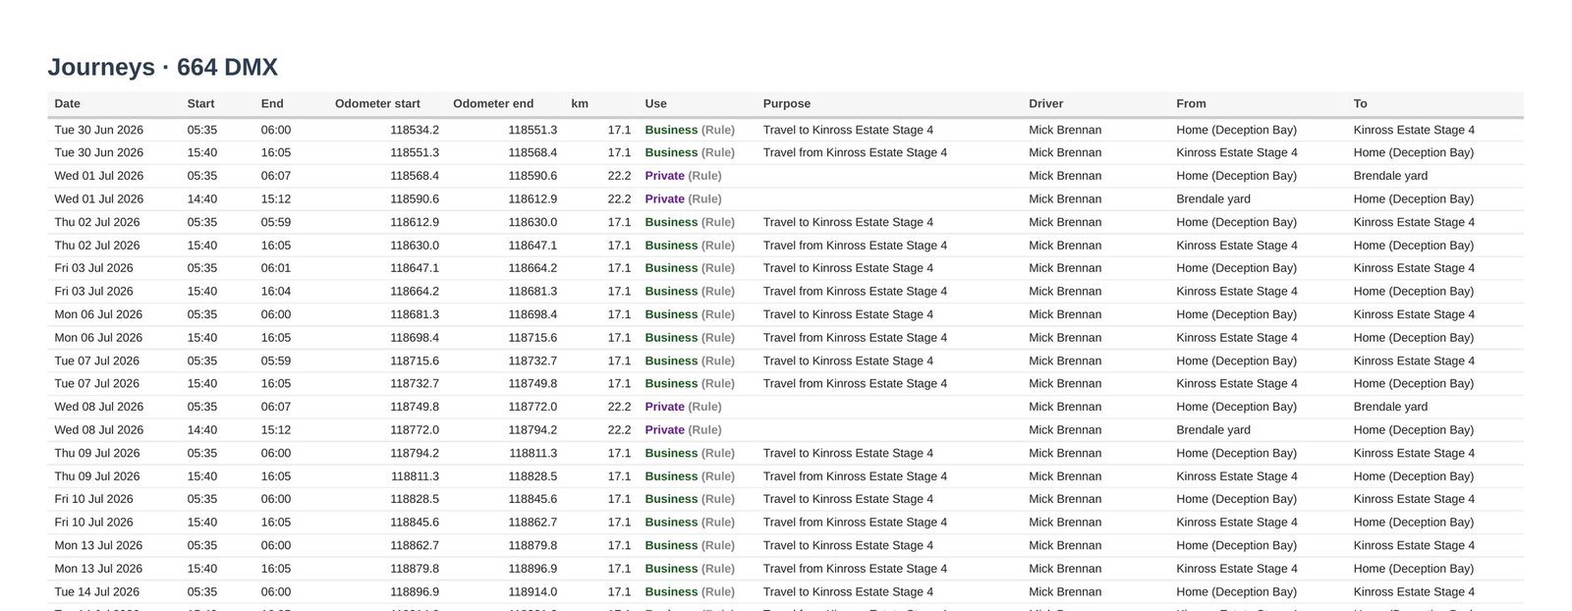Click Home (Deception Bay) origin on Tue 30 Jun 05:35 row
Viewport: 1572px width, 611px height.
point(1236,130)
